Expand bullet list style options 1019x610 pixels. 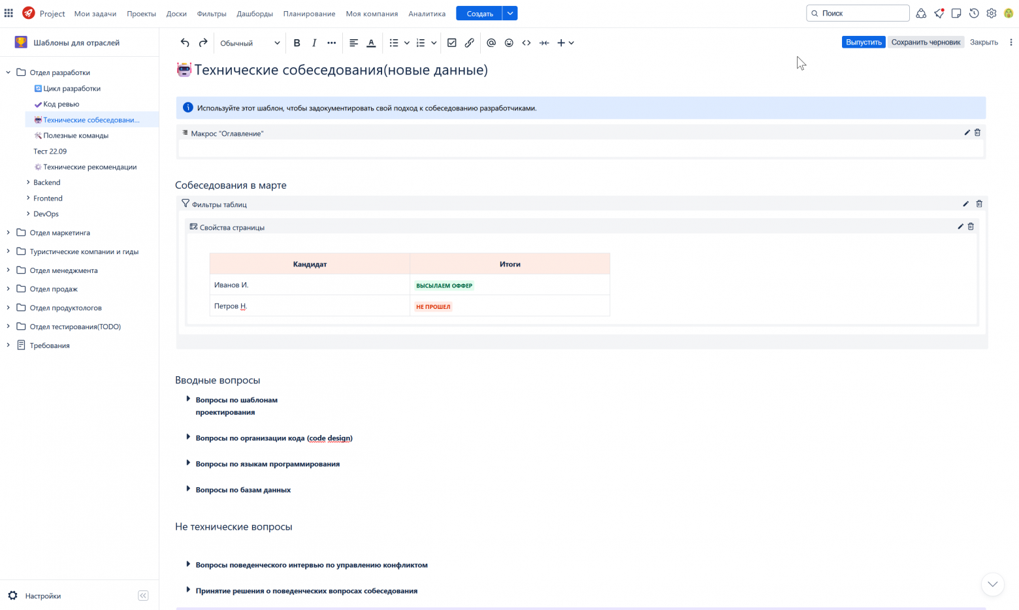[x=406, y=42]
